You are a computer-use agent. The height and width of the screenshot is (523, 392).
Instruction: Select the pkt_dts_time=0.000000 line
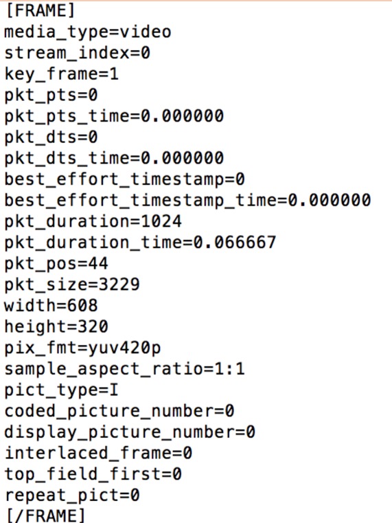click(114, 158)
